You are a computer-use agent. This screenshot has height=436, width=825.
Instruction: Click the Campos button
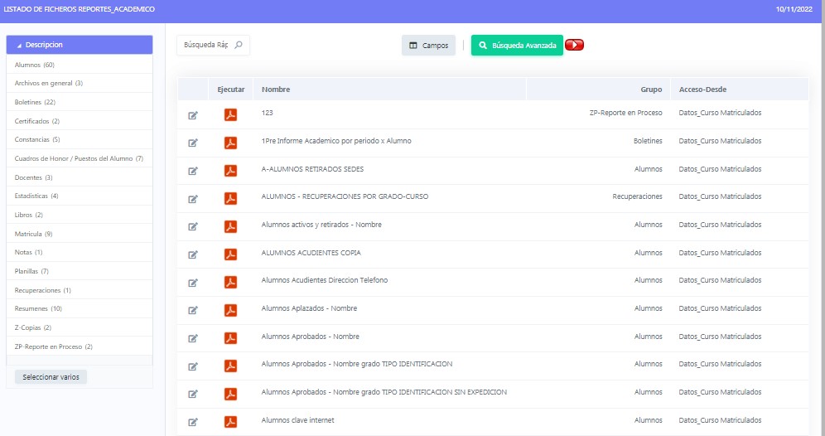428,46
